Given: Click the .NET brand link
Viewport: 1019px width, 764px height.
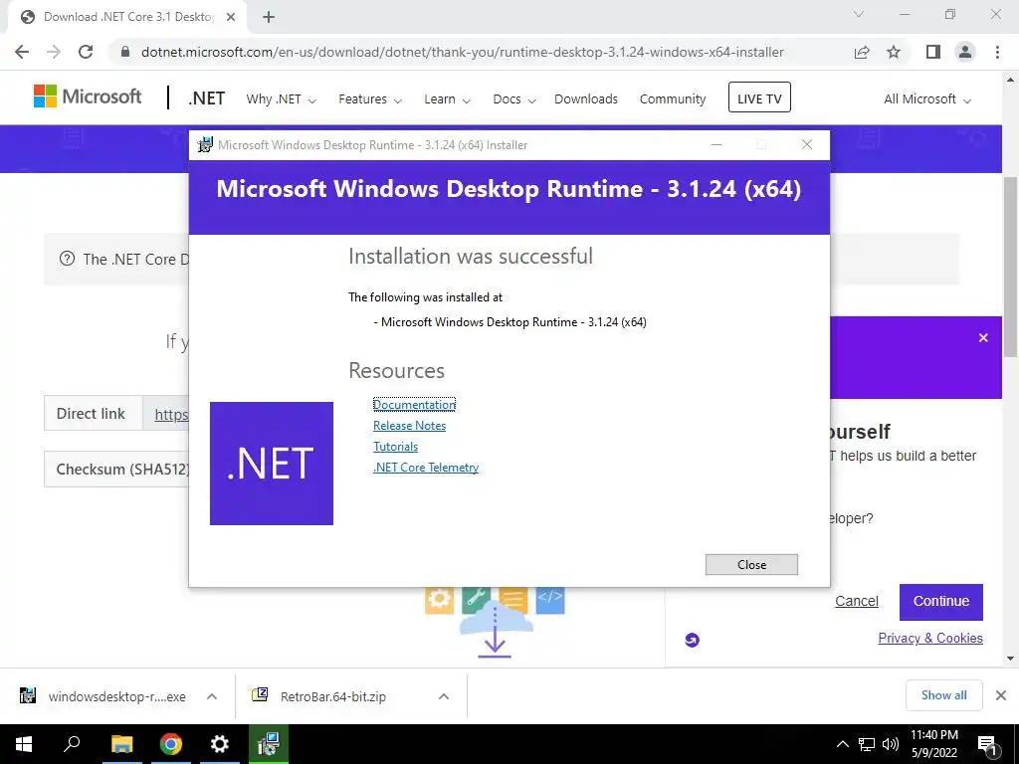Looking at the screenshot, I should point(206,98).
